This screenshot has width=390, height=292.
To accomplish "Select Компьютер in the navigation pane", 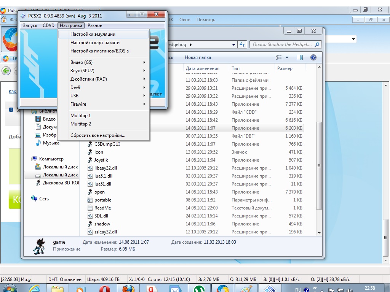I will (51, 159).
